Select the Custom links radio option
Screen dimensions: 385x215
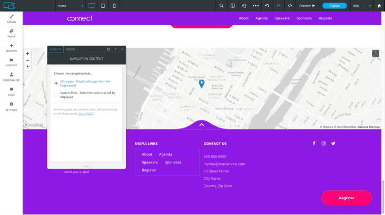pos(56,95)
